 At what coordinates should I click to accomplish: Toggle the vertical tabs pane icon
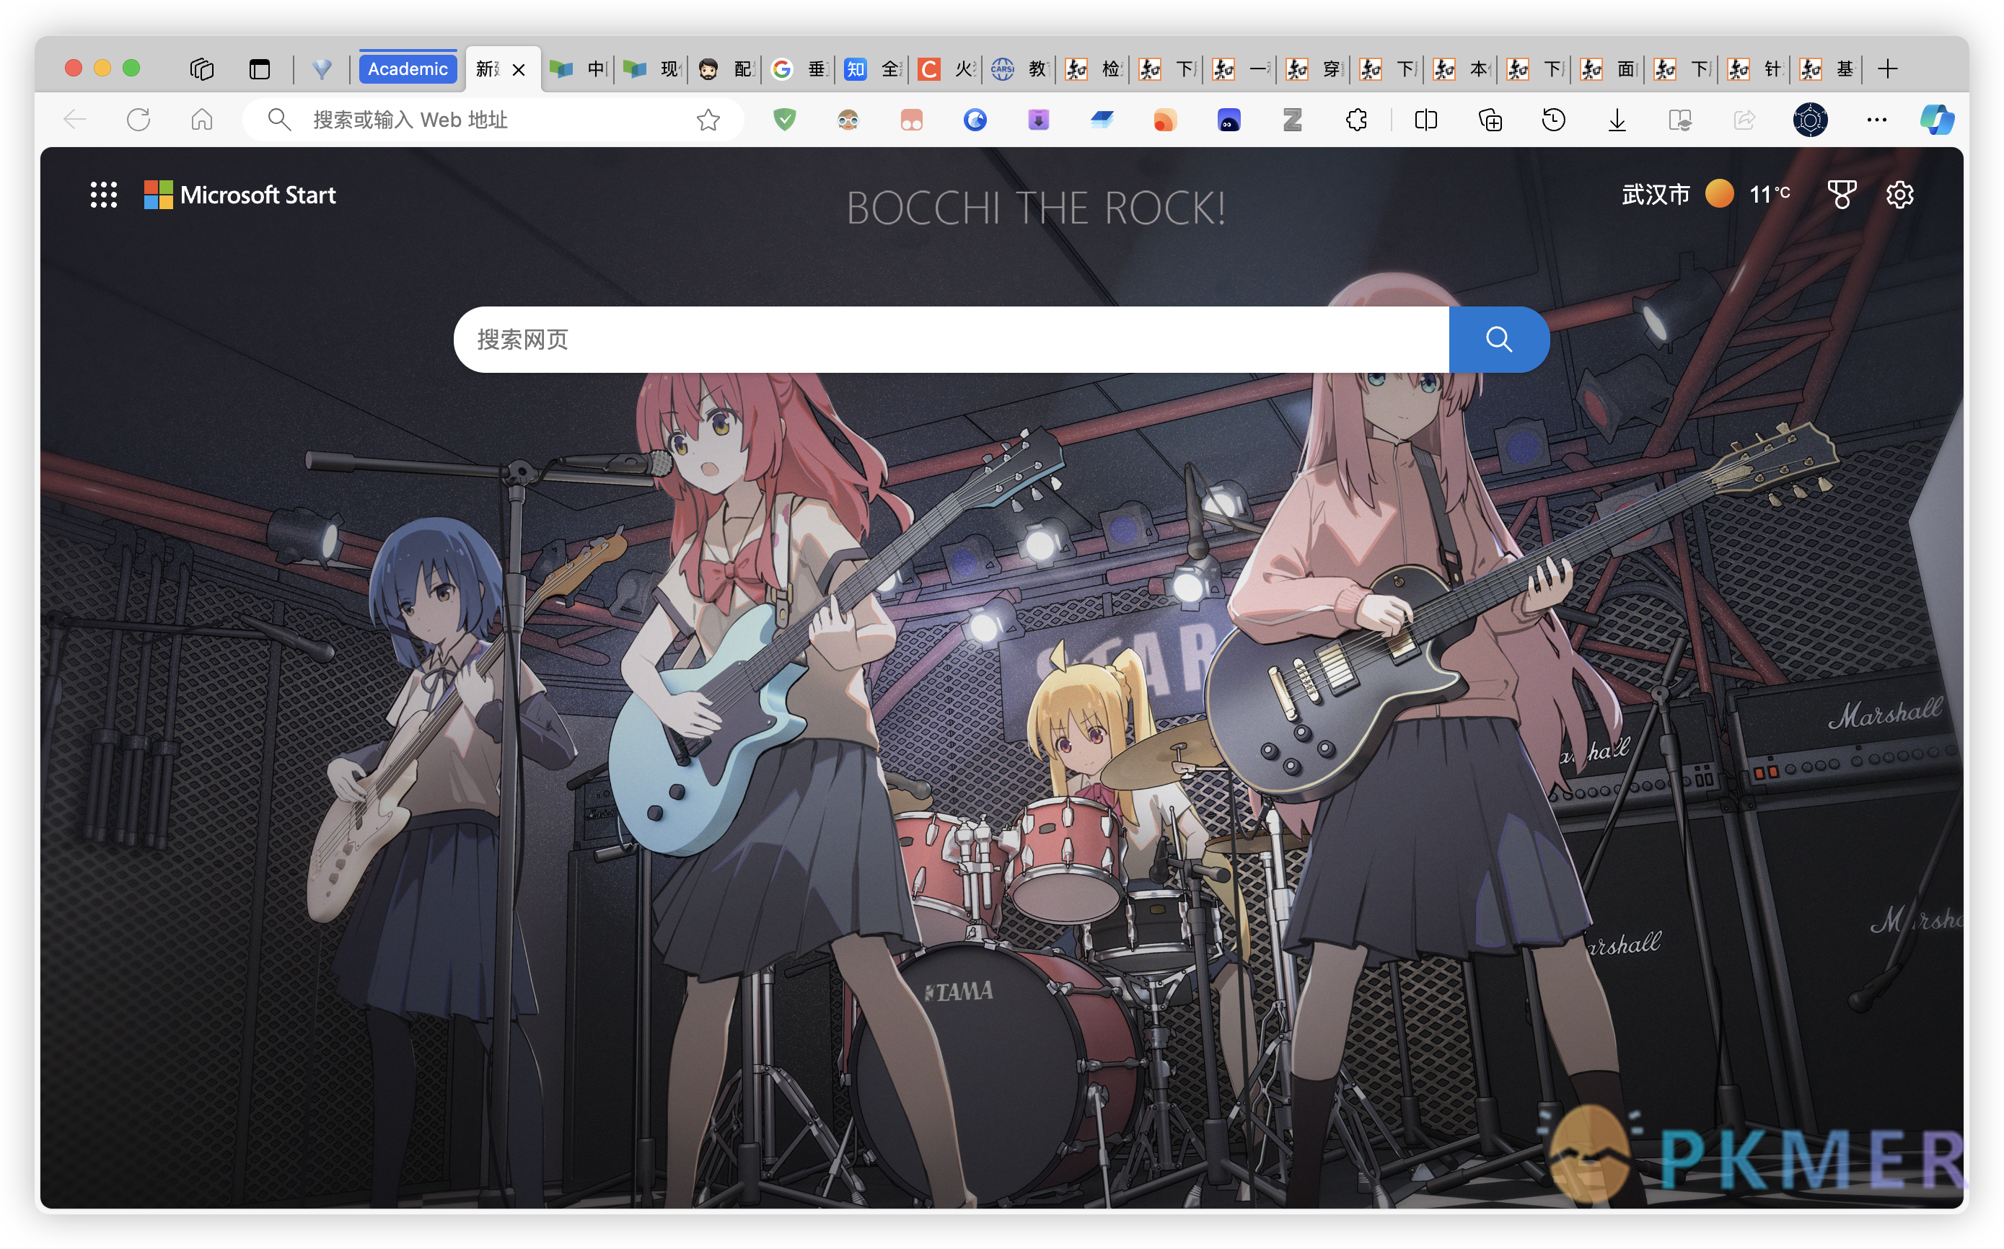coord(260,69)
